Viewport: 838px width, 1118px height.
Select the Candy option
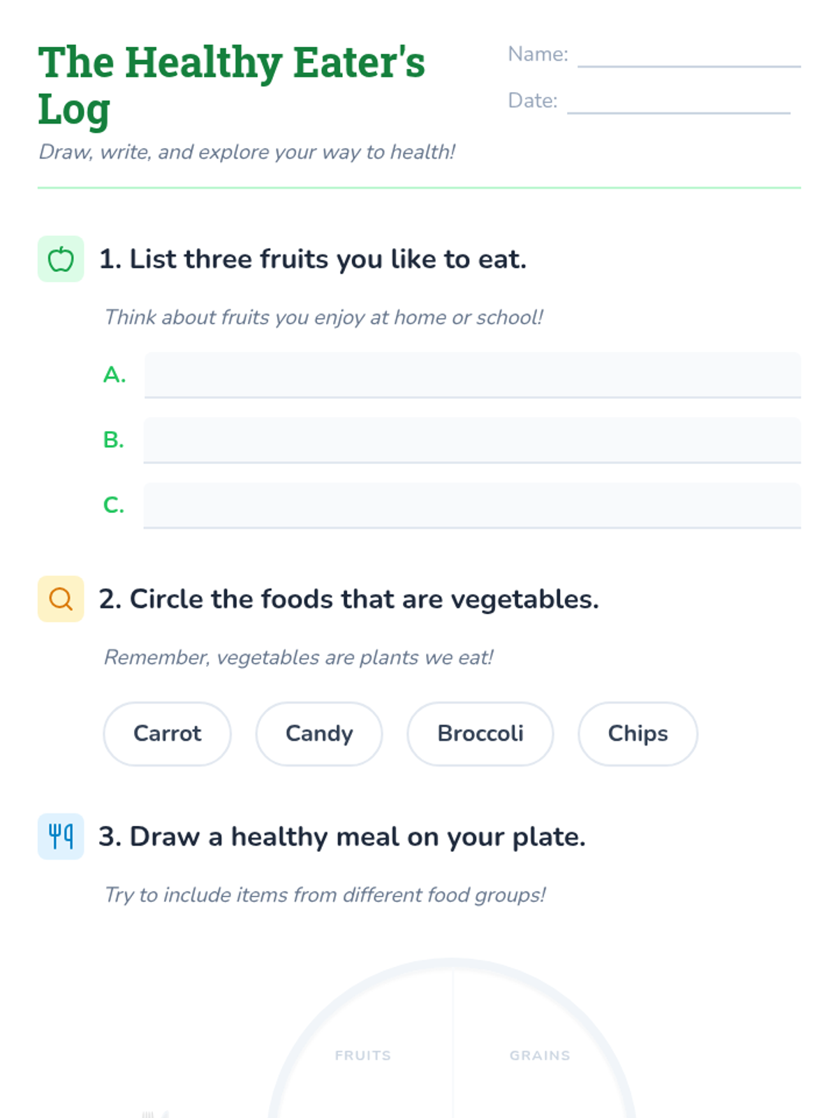tap(319, 734)
